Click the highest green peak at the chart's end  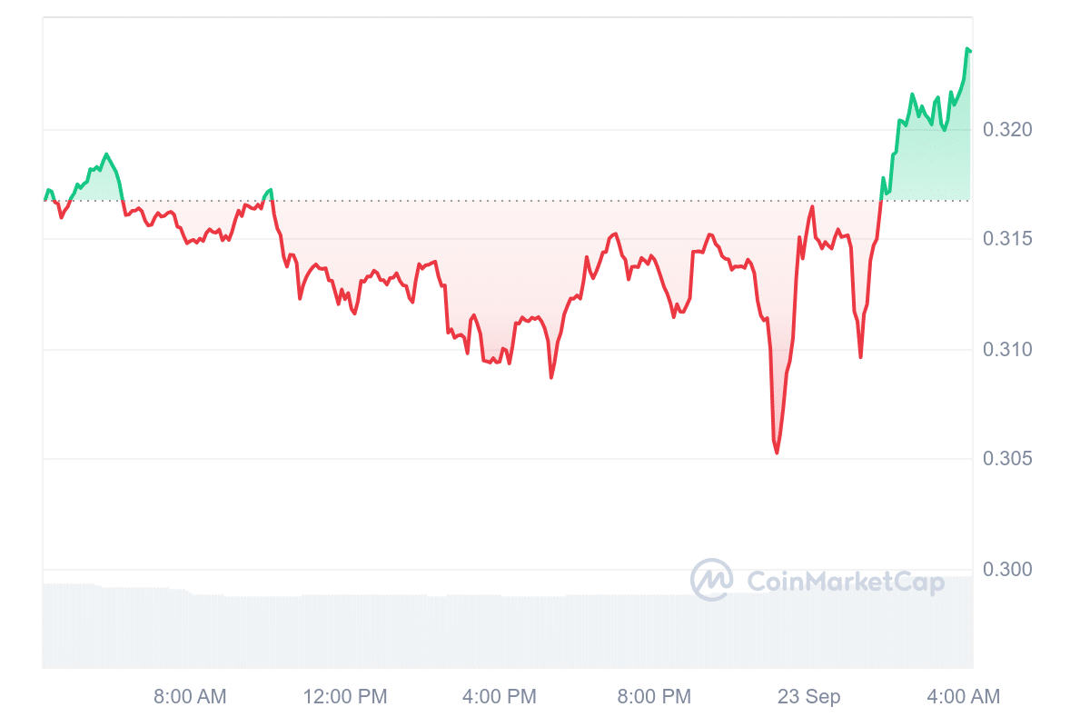pos(967,49)
